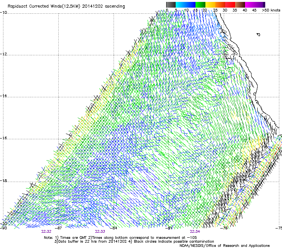Click the date '20141202' in the title

tap(93, 6)
